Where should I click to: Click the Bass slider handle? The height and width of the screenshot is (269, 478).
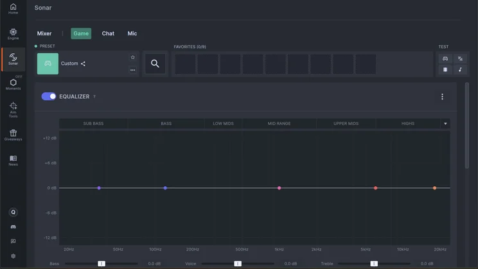point(102,264)
